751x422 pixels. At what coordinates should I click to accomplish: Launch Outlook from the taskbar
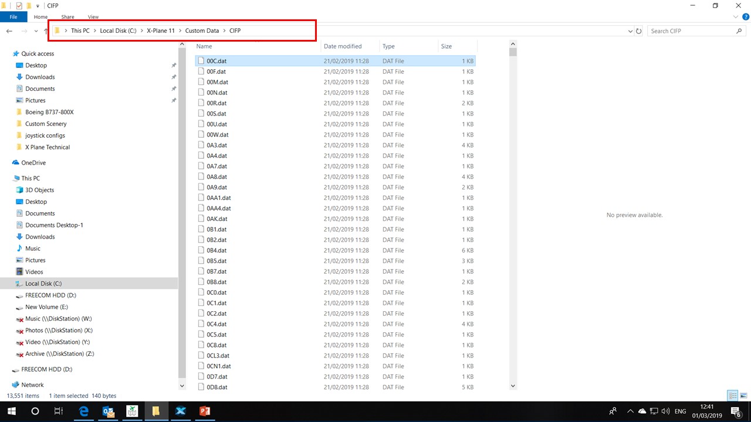click(x=109, y=411)
